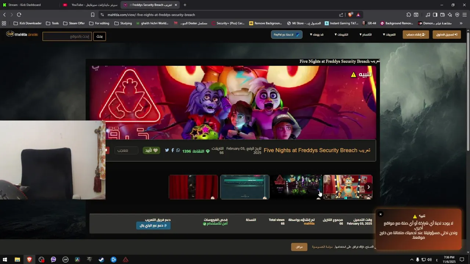Open the Glamrock Freddy stage thumbnail
Image resolution: width=470 pixels, height=264 pixels.
coord(347,187)
